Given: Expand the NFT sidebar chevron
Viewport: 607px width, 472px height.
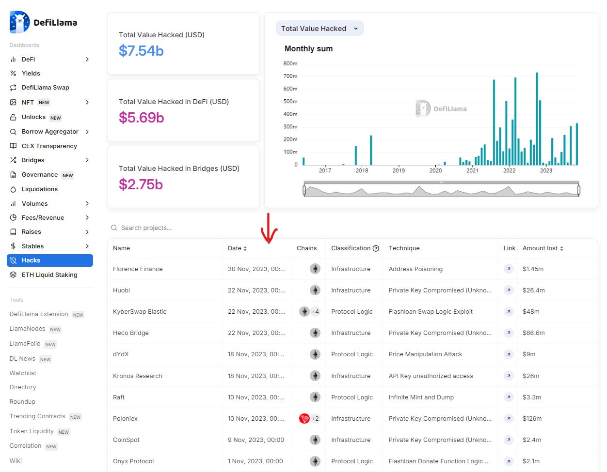Looking at the screenshot, I should tap(87, 102).
